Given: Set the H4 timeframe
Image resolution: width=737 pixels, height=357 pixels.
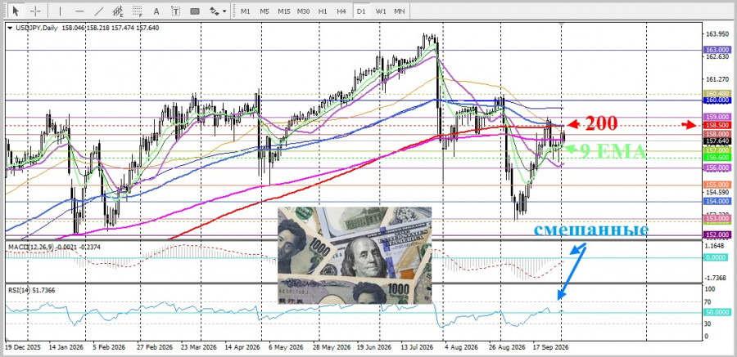Looking at the screenshot, I should click(341, 11).
